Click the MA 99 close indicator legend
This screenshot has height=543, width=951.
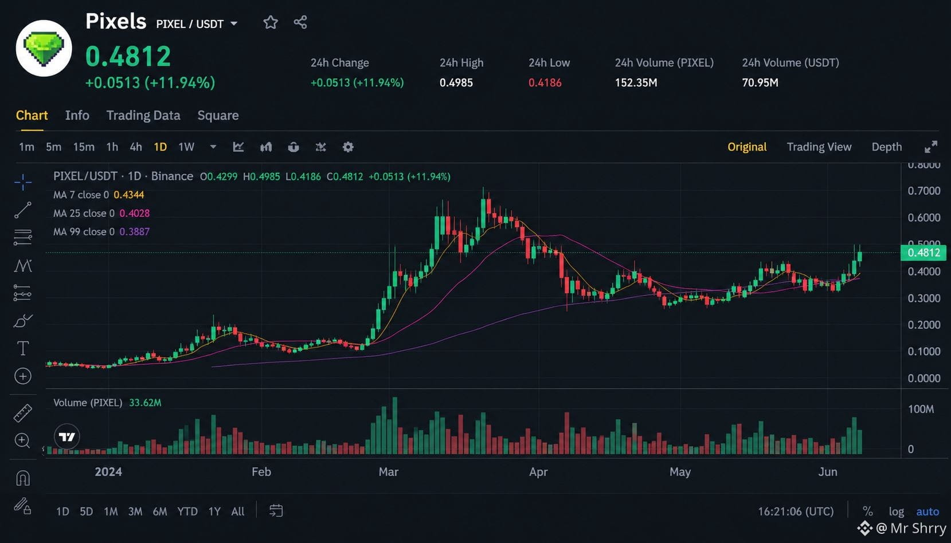click(101, 231)
